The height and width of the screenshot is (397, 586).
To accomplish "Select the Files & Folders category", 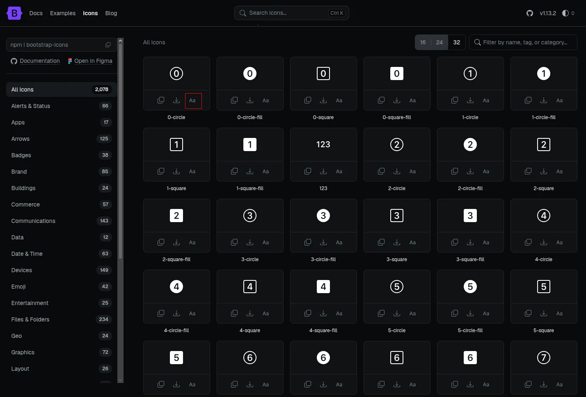I will tap(62, 319).
